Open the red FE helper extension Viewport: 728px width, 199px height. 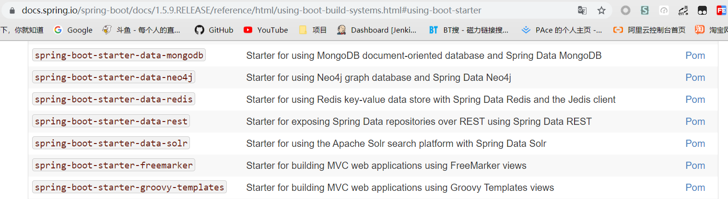[722, 10]
